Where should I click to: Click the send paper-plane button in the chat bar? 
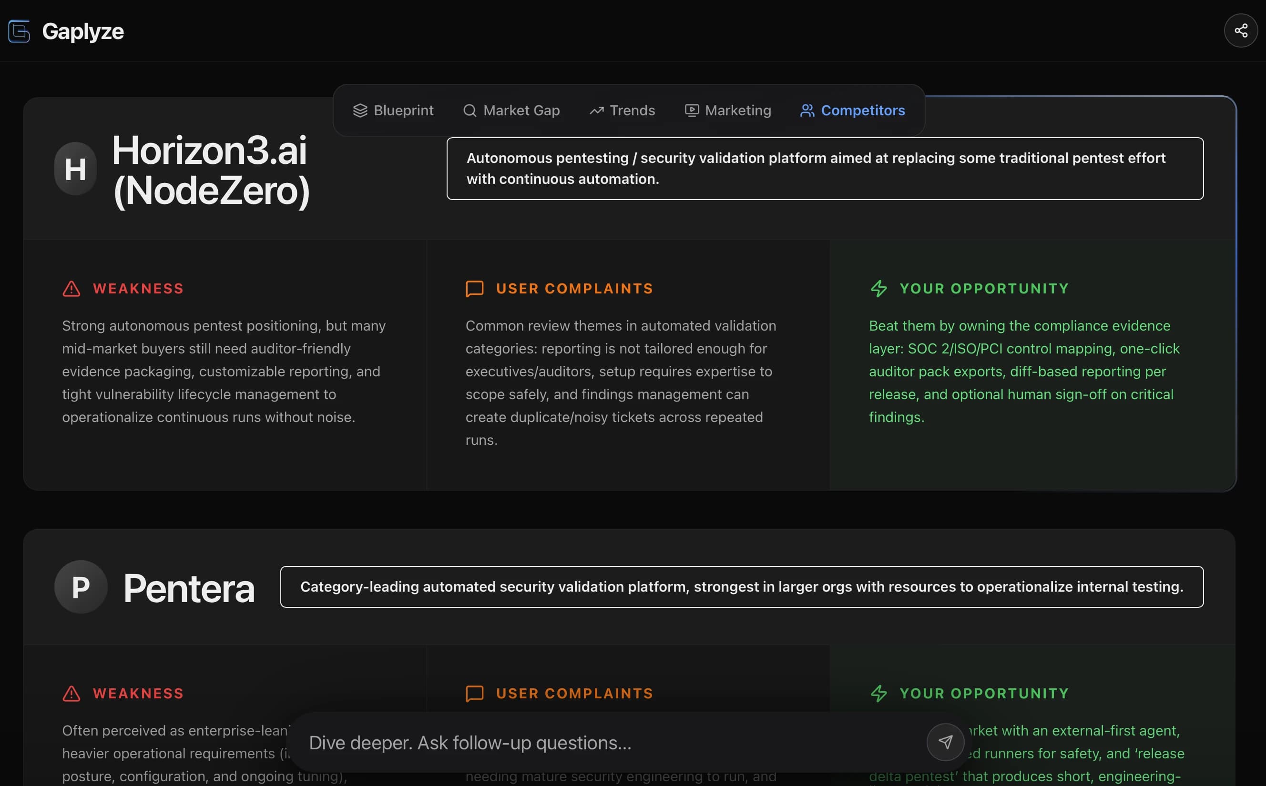[946, 742]
